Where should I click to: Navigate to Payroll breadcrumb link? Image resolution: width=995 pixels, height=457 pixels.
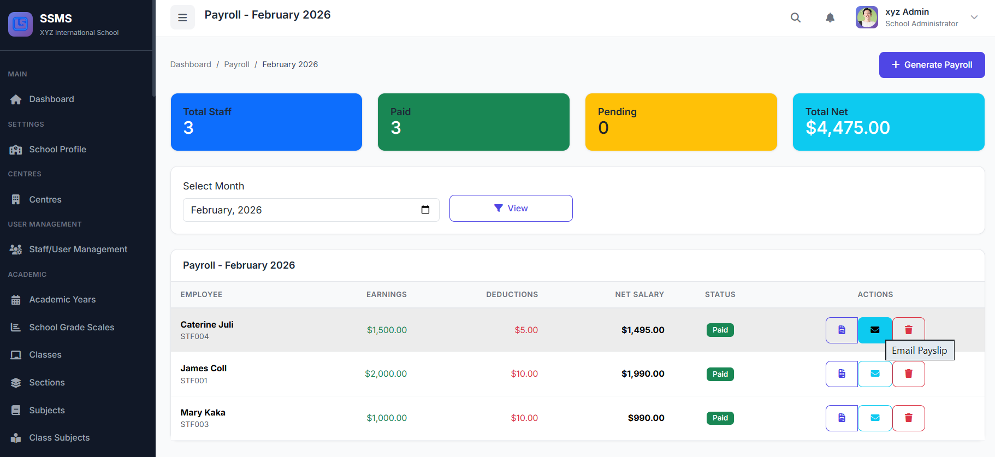(x=236, y=64)
